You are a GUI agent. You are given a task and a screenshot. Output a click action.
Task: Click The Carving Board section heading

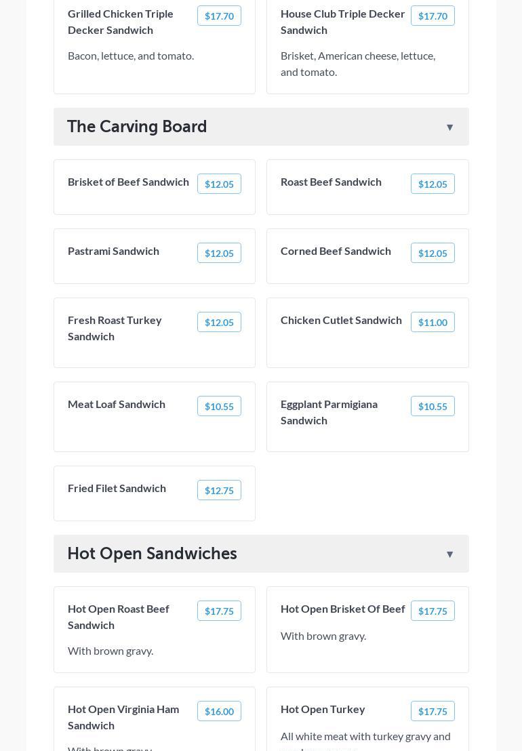137,127
